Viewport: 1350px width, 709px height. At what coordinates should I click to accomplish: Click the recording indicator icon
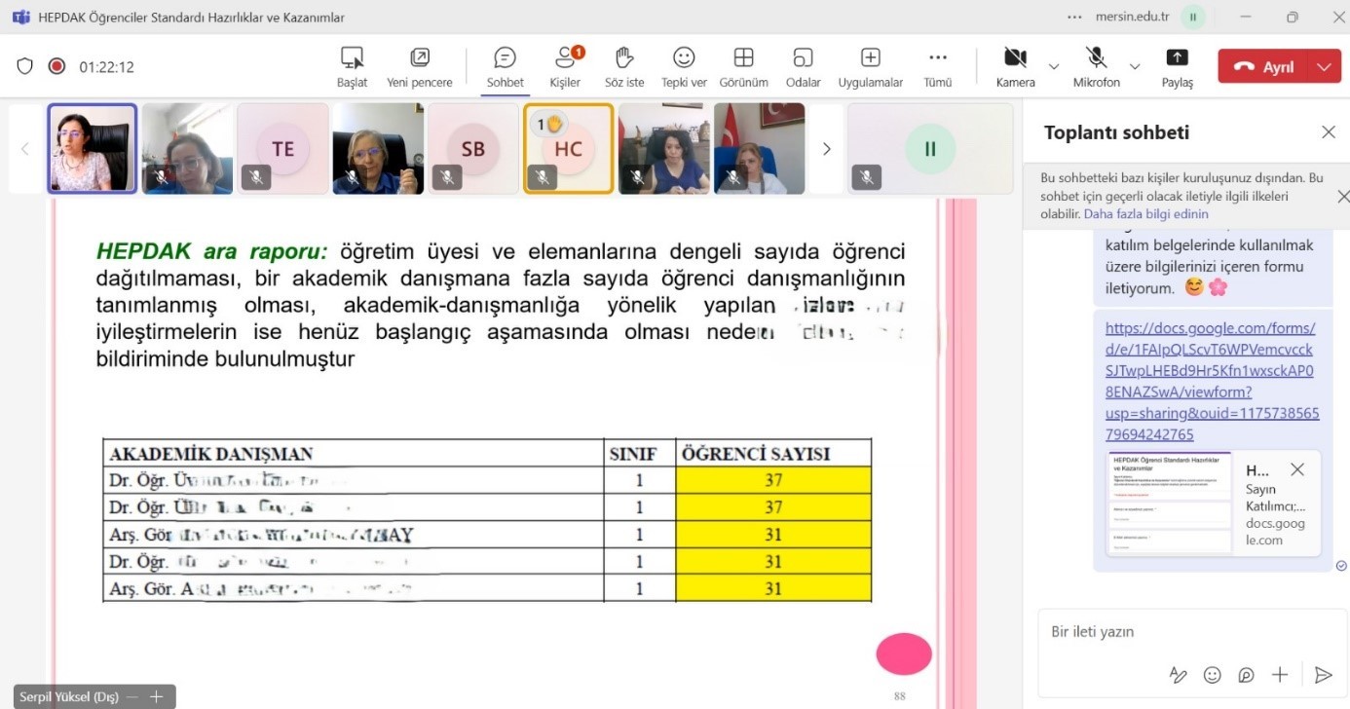[56, 66]
